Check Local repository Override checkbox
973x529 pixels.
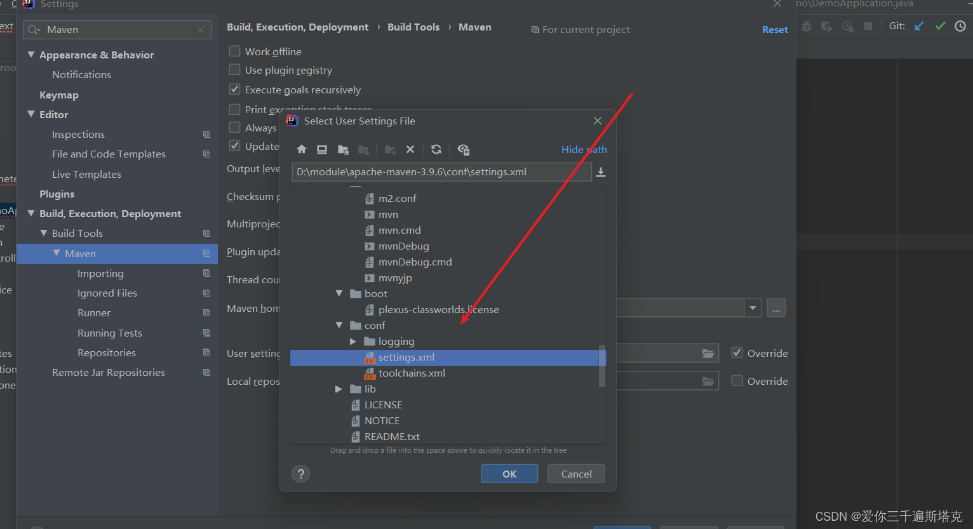[x=737, y=380]
